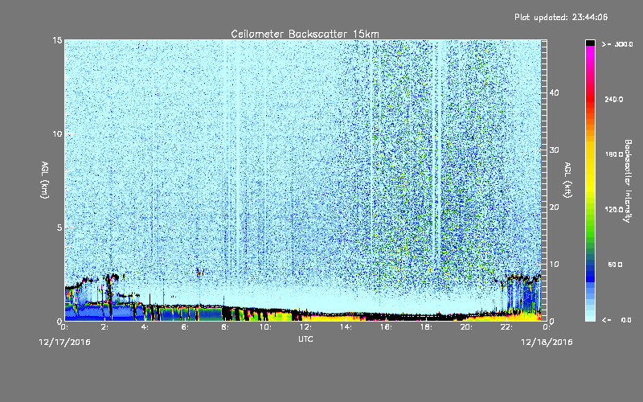The image size is (643, 402).
Task: Click the '18:' hour tick label
Action: (426, 327)
